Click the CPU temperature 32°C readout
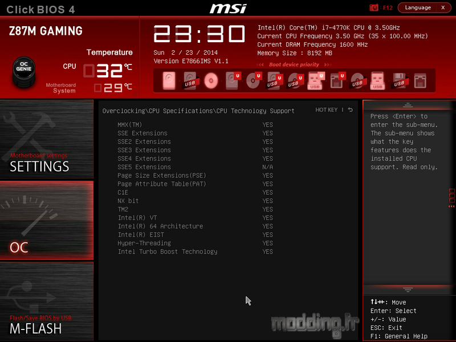This screenshot has width=456, height=342. [x=108, y=70]
